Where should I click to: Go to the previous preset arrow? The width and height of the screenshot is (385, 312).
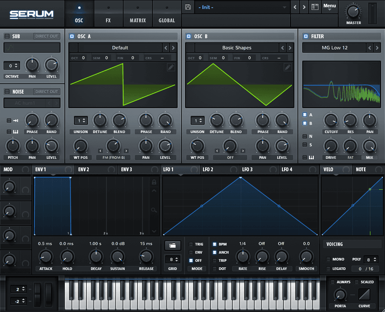pyautogui.click(x=295, y=7)
